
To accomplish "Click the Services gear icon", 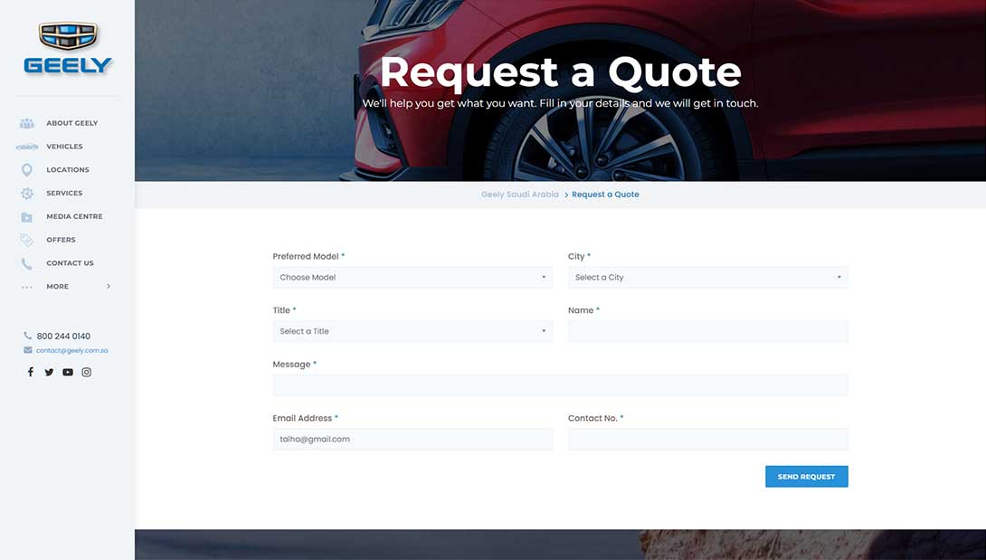I will coord(27,194).
